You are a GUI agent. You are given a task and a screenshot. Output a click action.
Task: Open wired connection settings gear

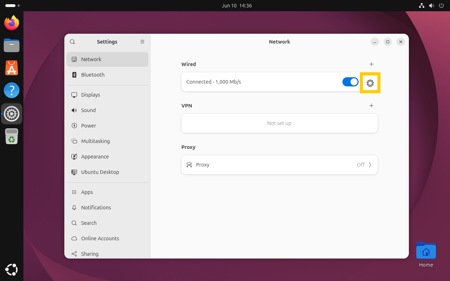pos(370,83)
